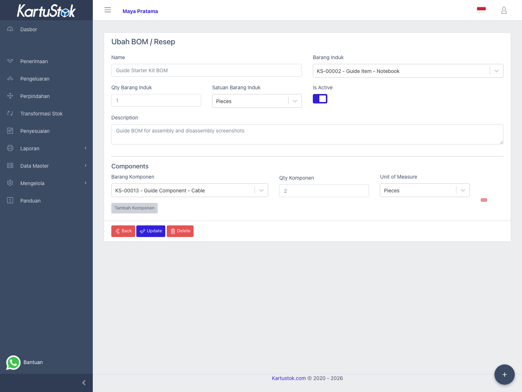Go to Dasbor menu item
Screen dimensions: 522x392
tap(46, 29)
